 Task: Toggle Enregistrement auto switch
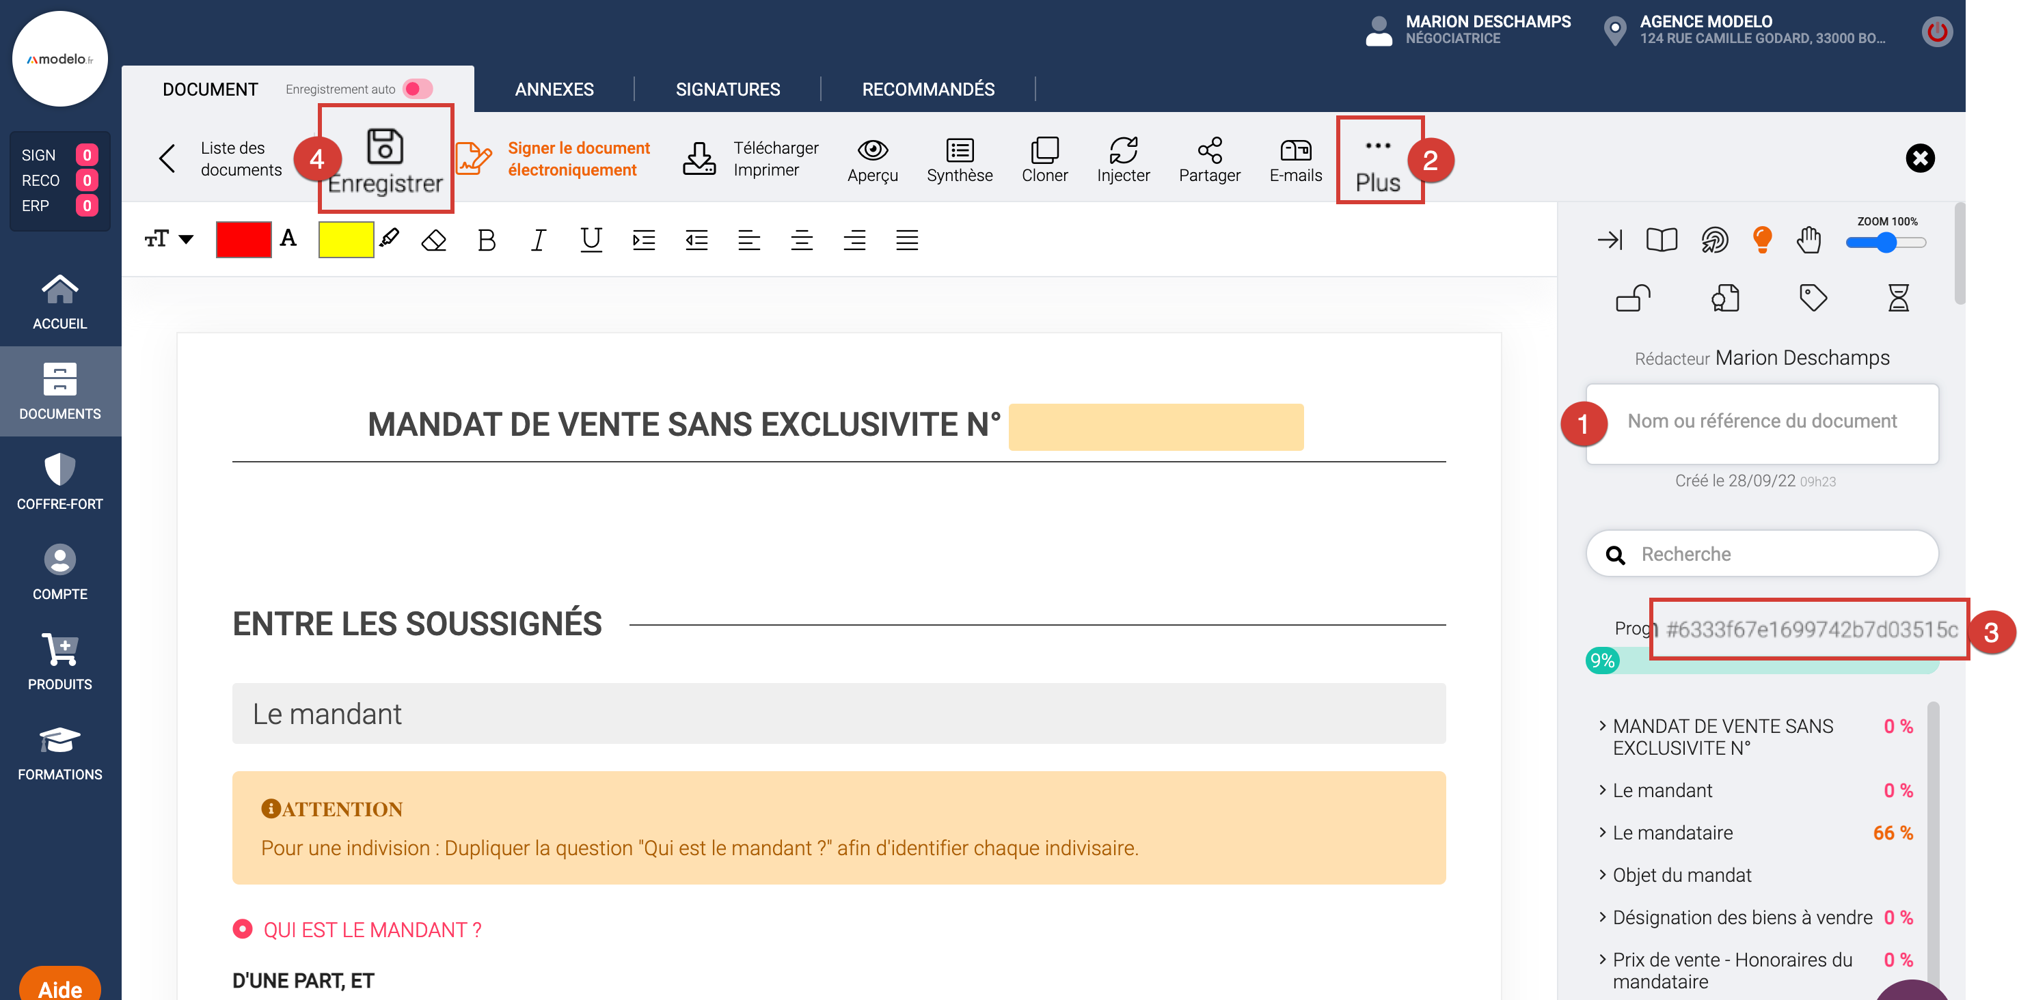click(x=418, y=89)
